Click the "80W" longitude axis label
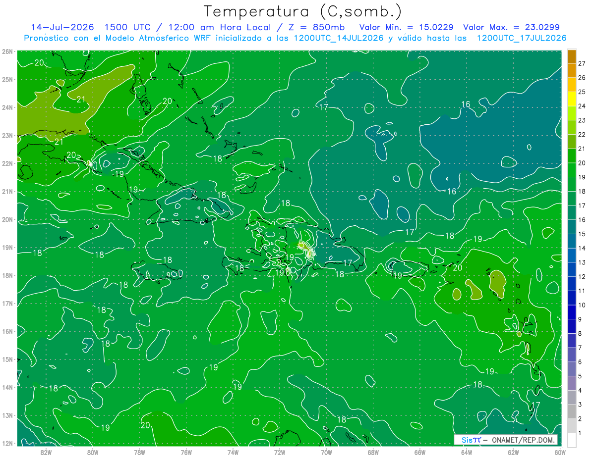Screen dimensions: 595x459 [x=93, y=452]
